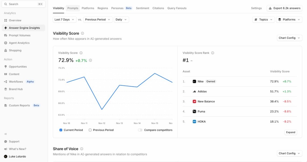Check the Previous Period checkbox
This screenshot has height=162, width=307.
point(90,130)
